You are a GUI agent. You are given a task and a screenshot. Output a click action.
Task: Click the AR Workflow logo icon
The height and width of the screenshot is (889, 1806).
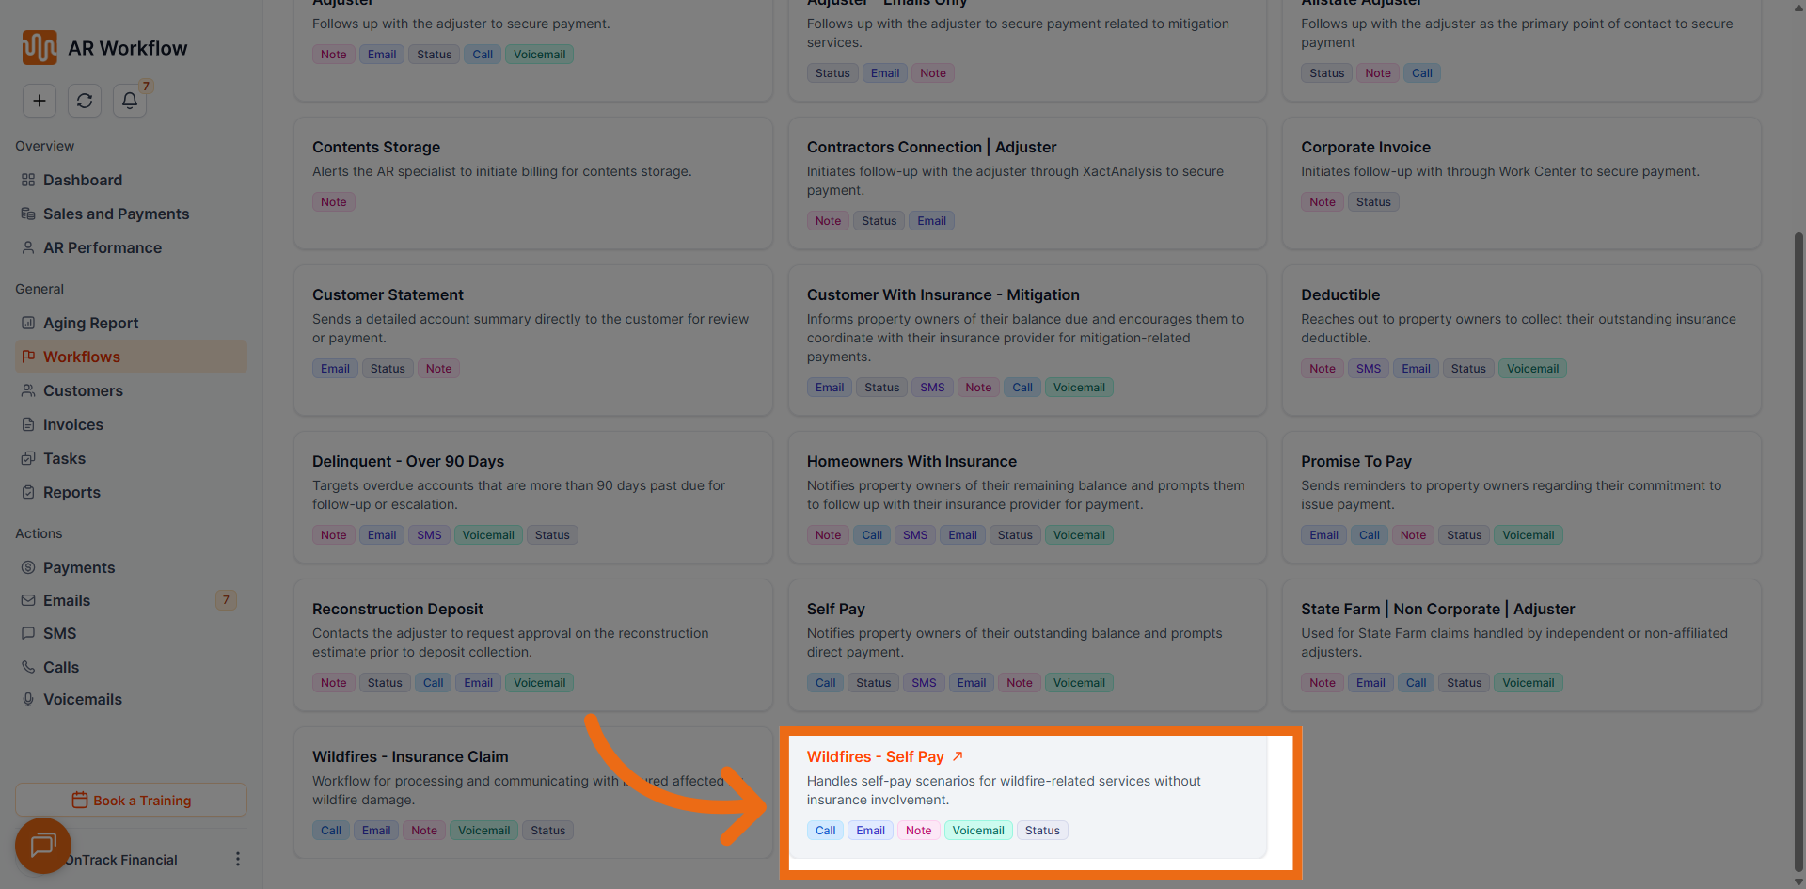tap(40, 48)
